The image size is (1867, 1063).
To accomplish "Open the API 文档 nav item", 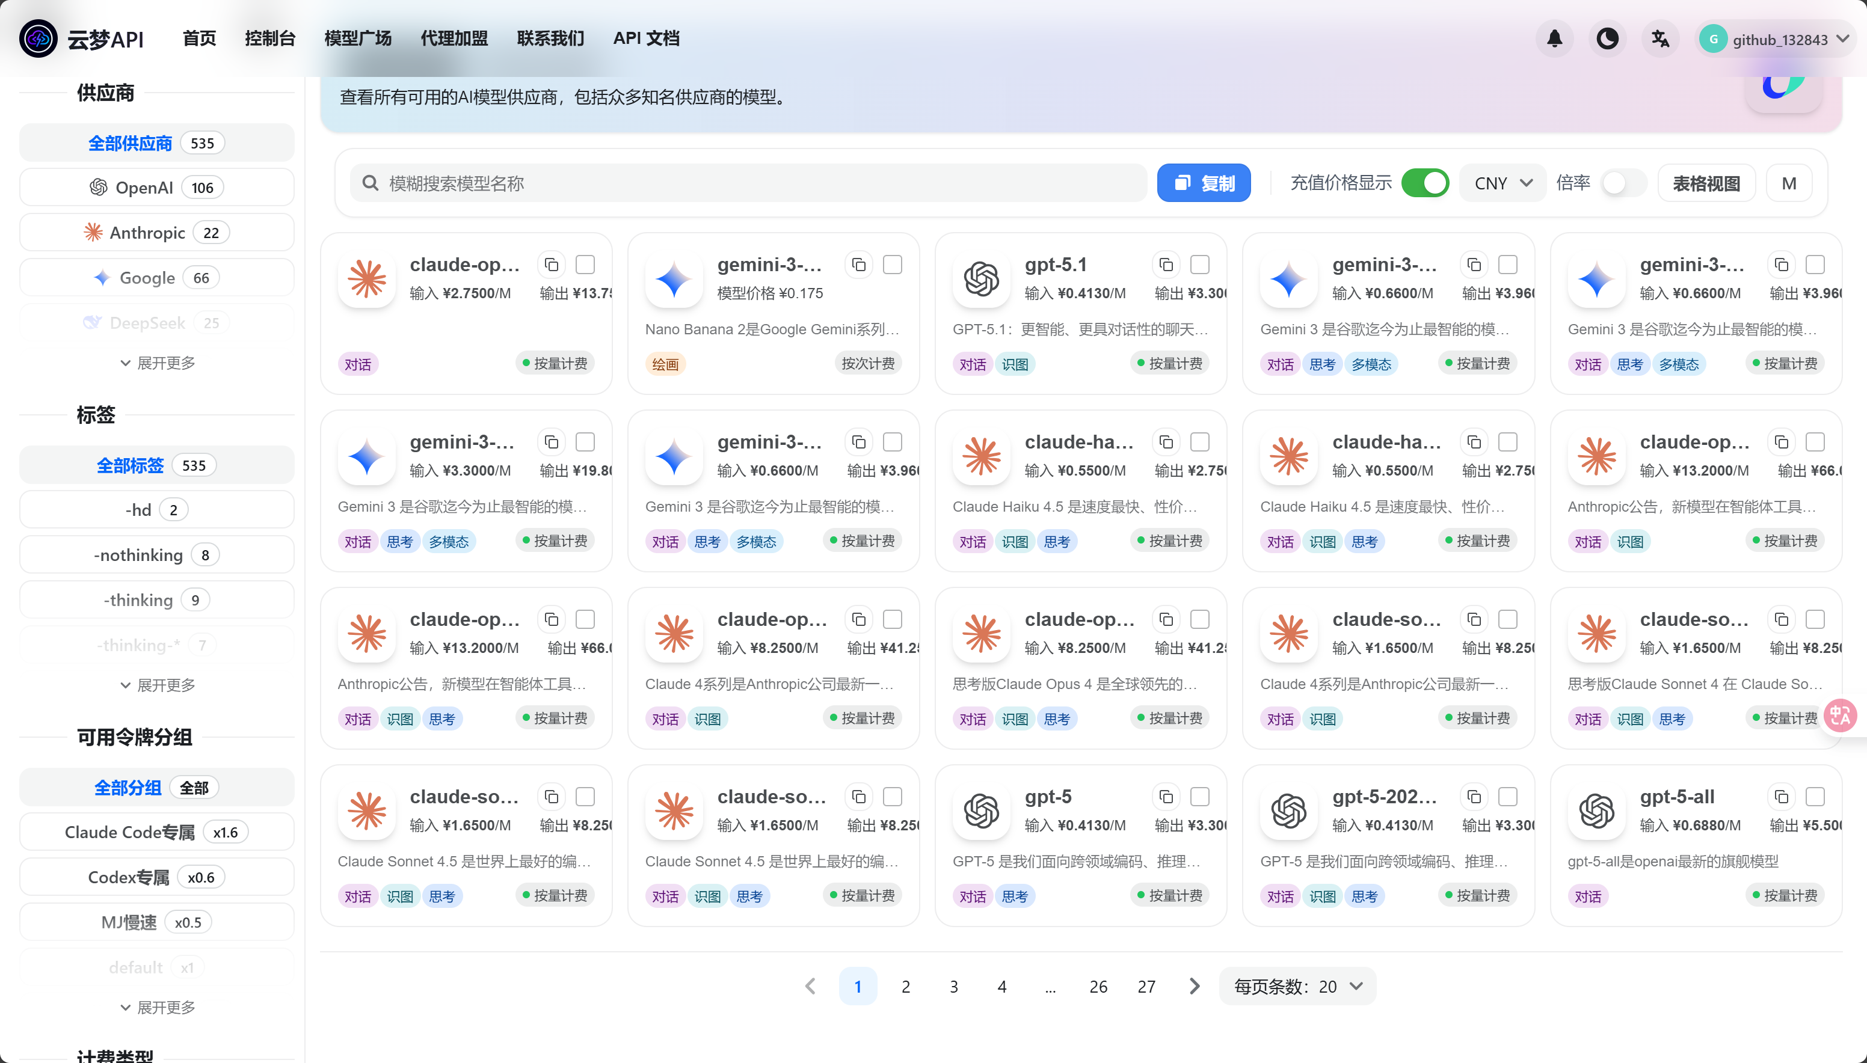I will [x=645, y=38].
